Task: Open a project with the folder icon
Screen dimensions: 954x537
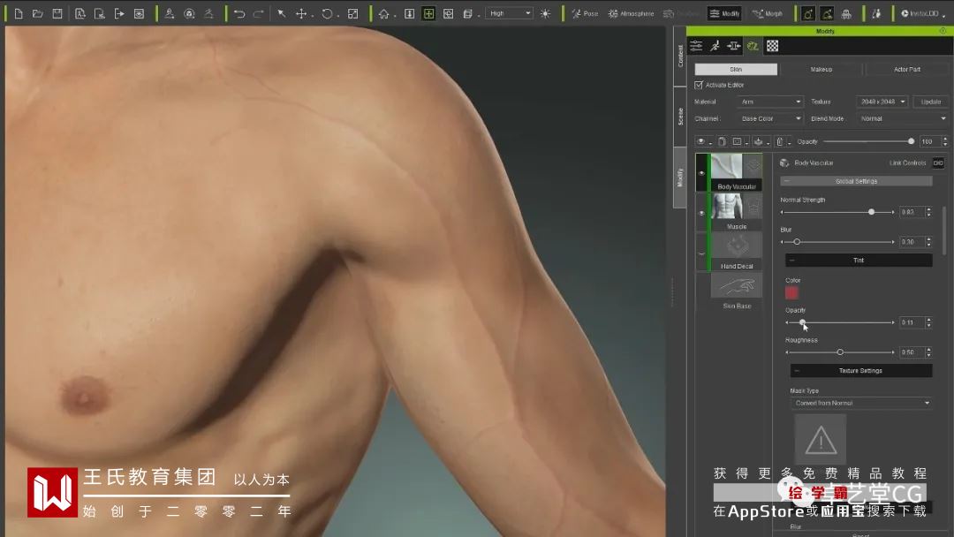Action: pos(38,13)
